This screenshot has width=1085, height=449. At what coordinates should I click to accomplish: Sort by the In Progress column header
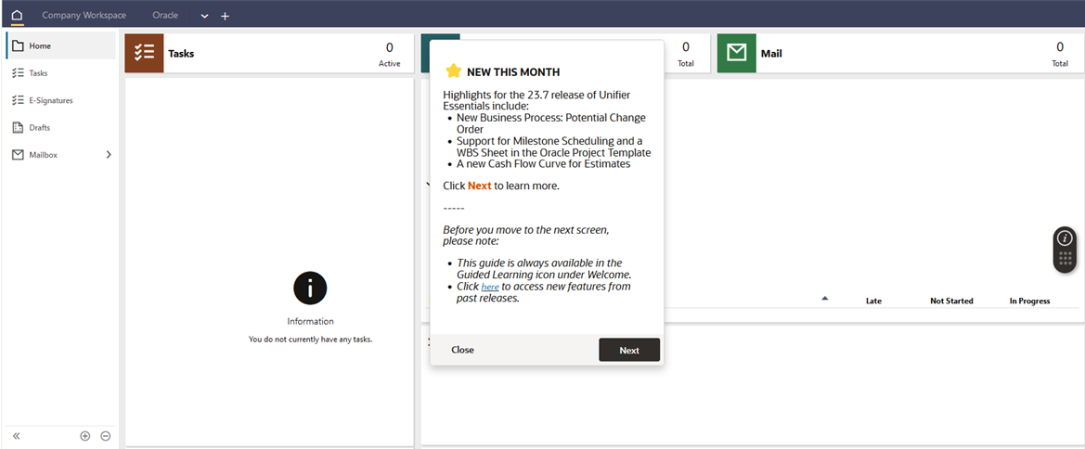pos(1029,301)
